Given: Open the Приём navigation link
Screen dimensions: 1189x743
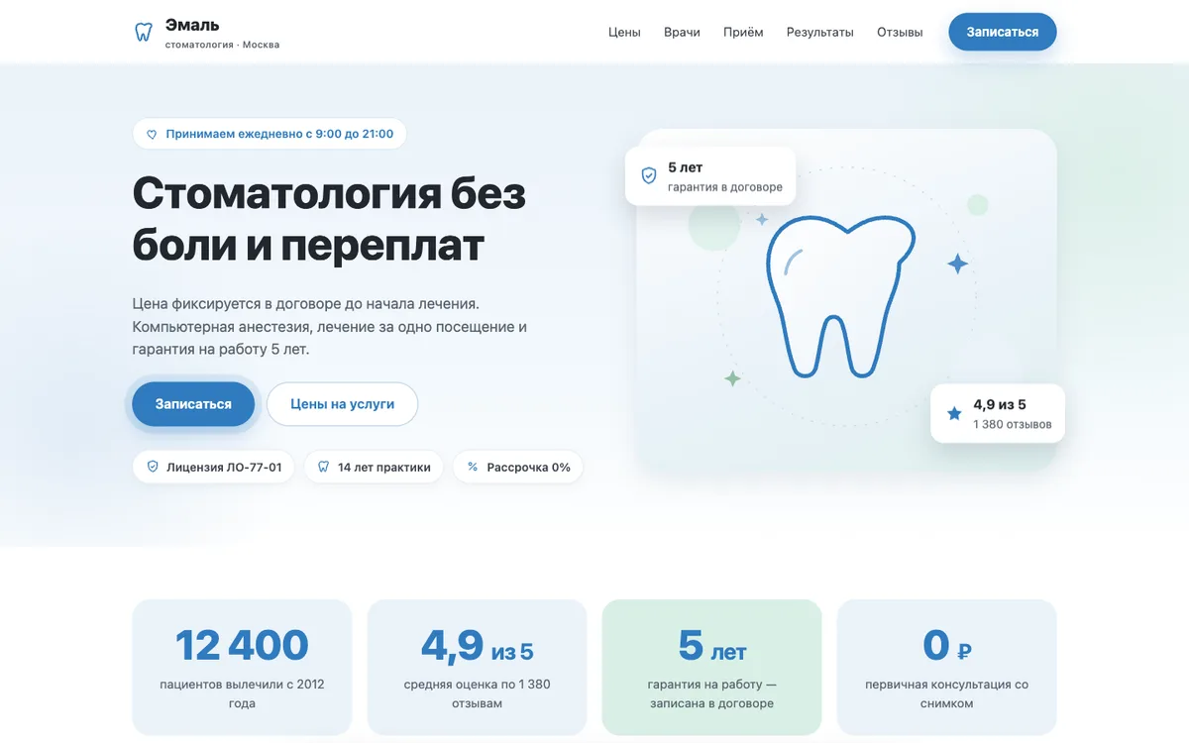Looking at the screenshot, I should 743,32.
